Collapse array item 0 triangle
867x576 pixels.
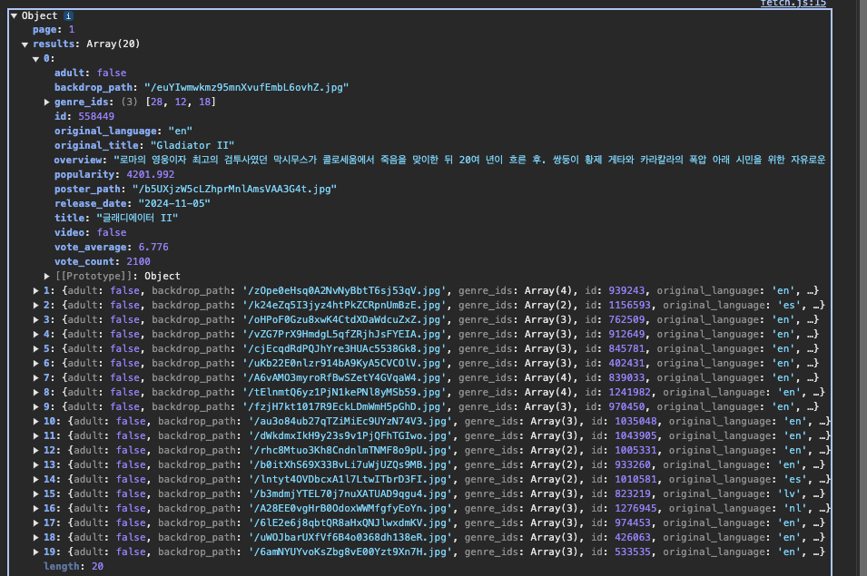pos(36,59)
